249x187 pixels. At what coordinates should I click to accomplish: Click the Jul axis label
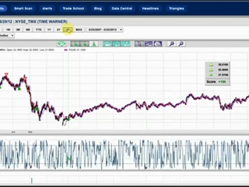(13, 132)
